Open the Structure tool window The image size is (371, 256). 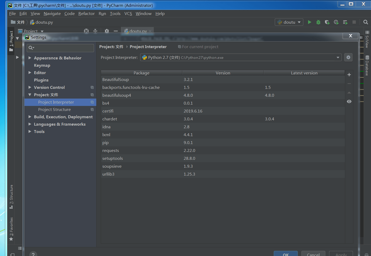pos(11,197)
